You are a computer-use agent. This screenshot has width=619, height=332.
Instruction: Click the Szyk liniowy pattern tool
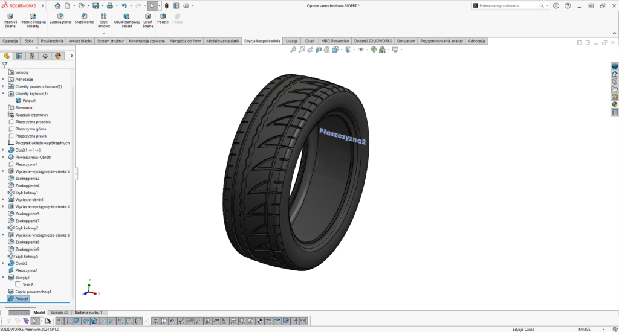click(104, 20)
